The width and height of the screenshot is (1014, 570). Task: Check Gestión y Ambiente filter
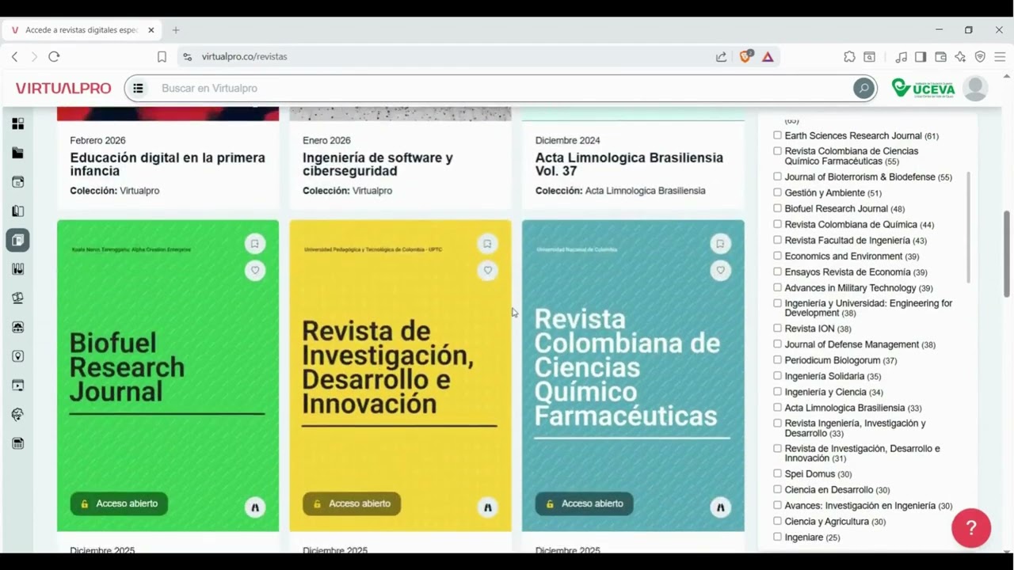777,192
